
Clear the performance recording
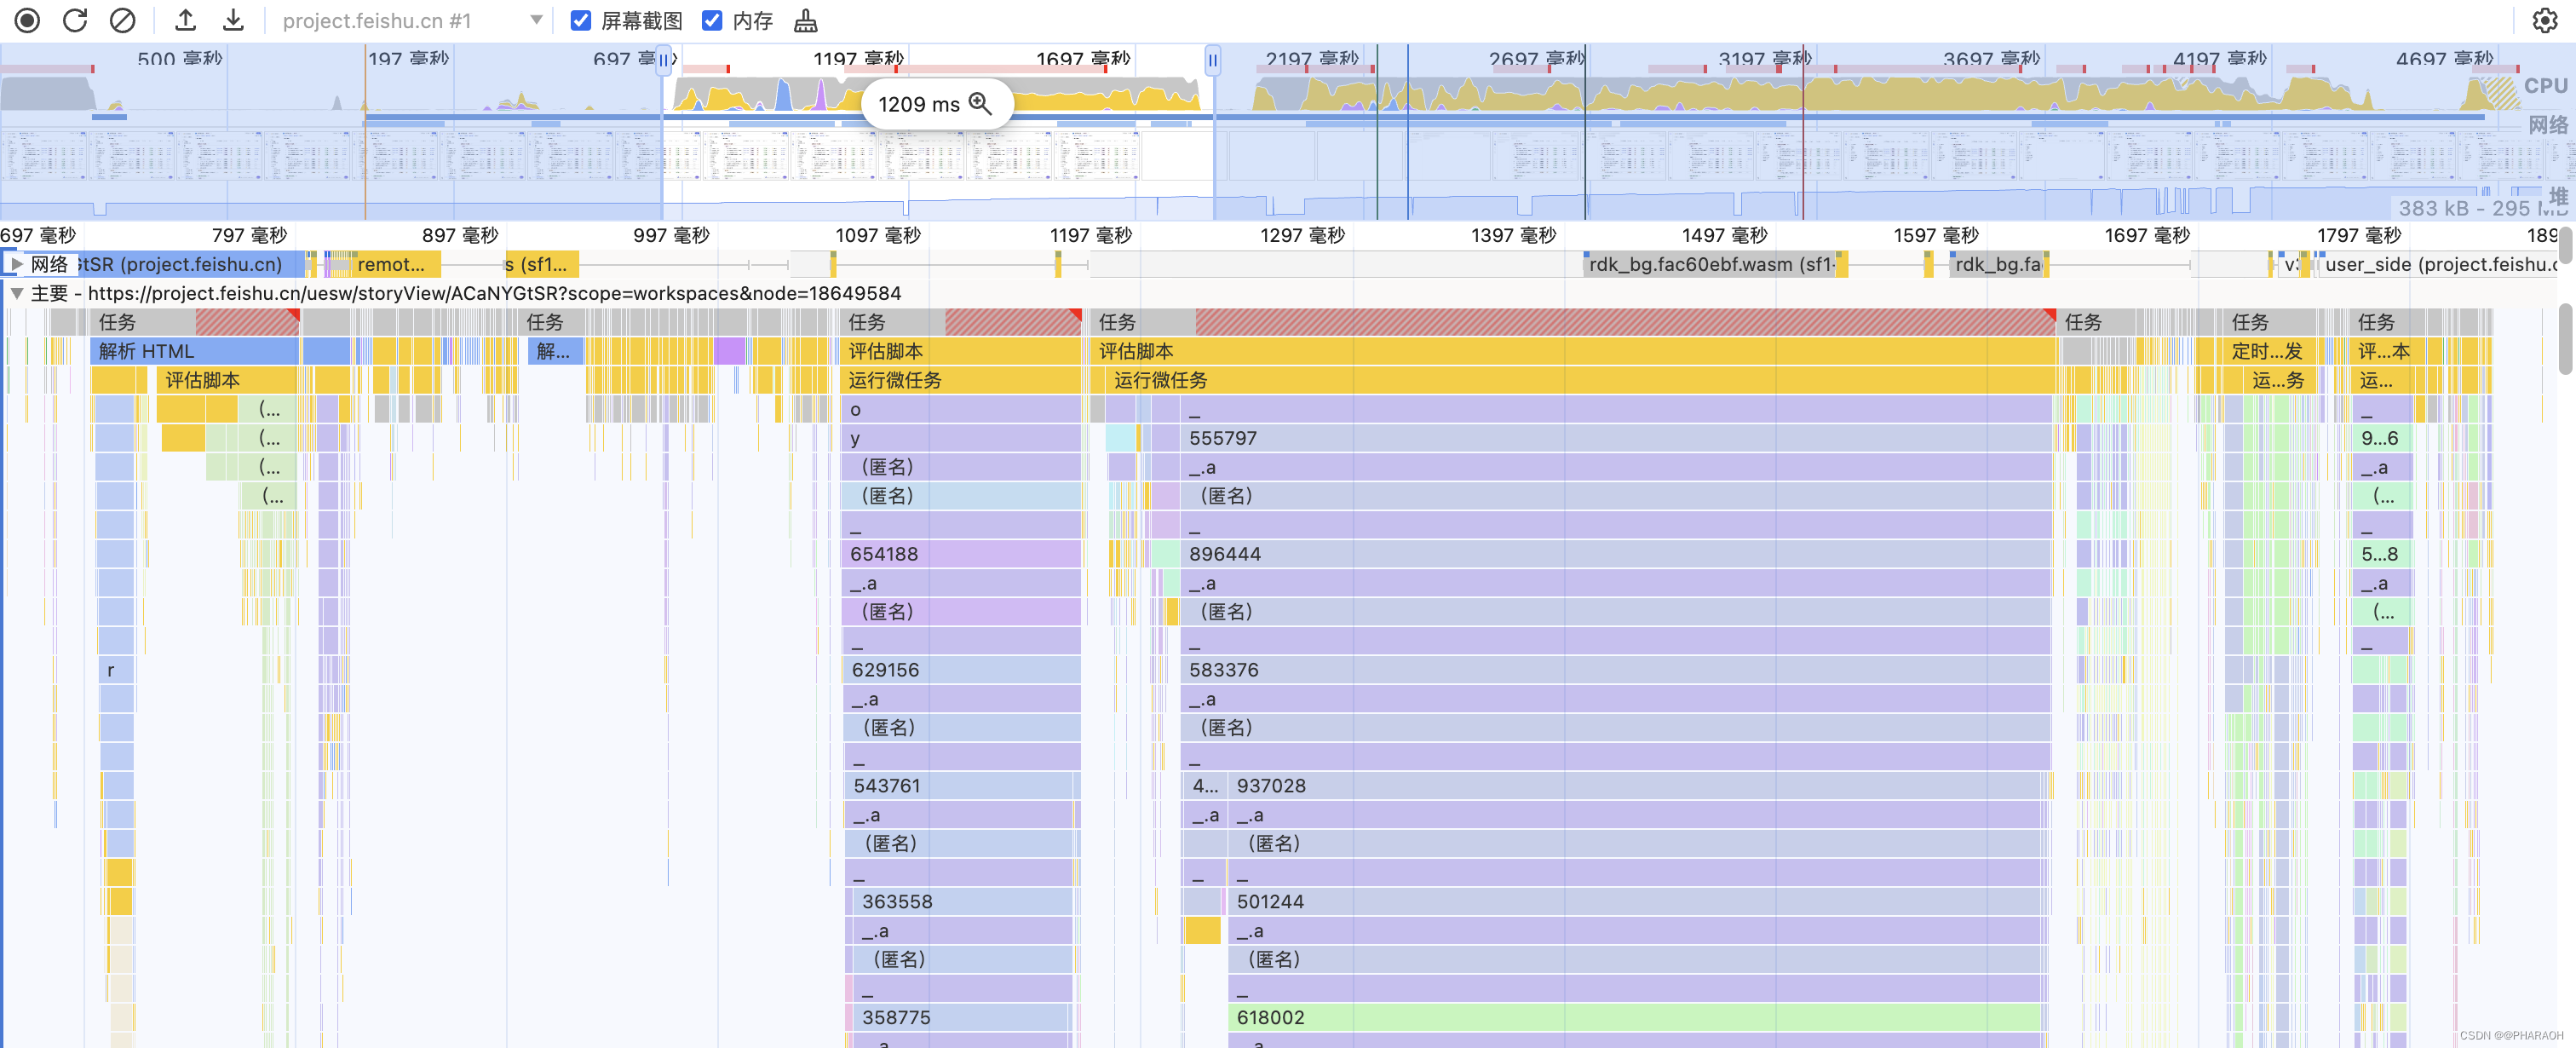click(122, 20)
